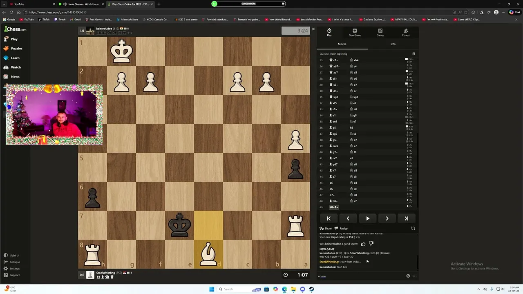Jump to the last move
This screenshot has height=294, width=523.
(407, 218)
